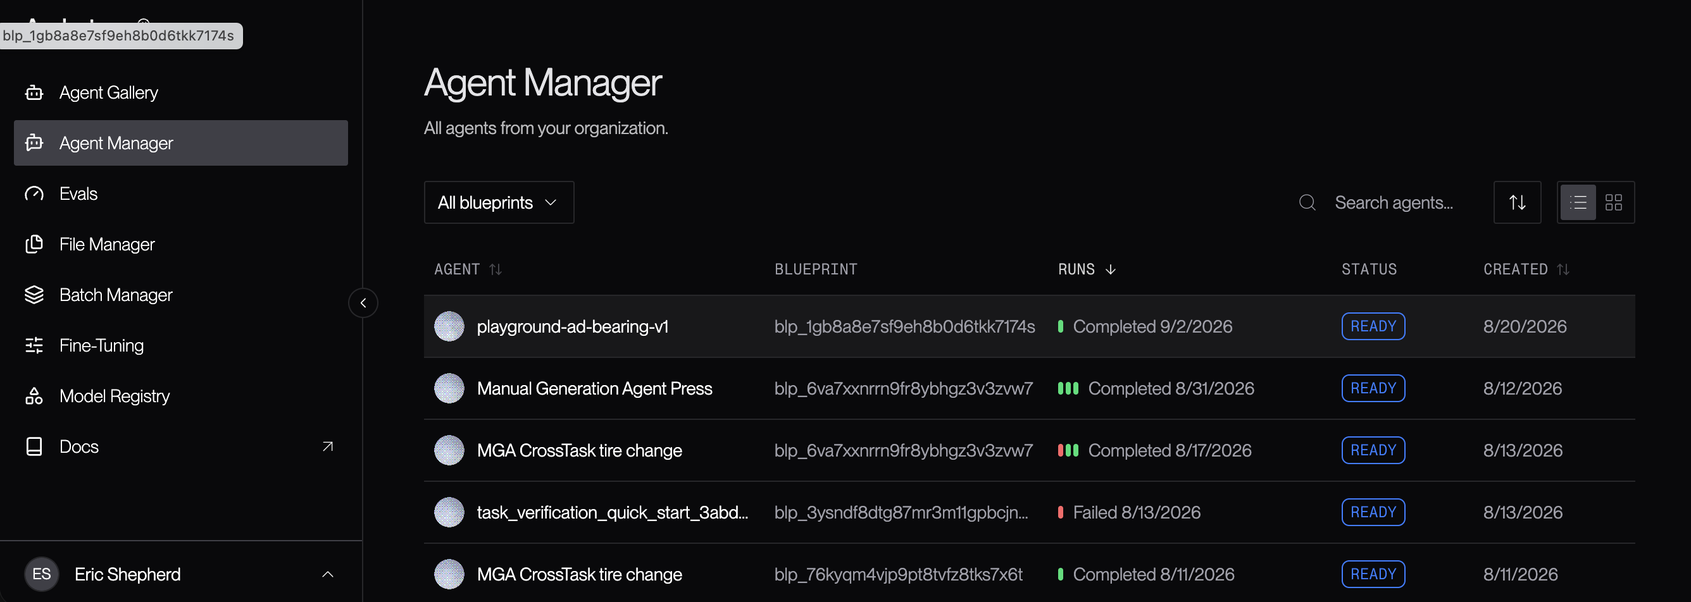Sort by Agent column arrows
Image resolution: width=1691 pixels, height=602 pixels.
(x=496, y=269)
